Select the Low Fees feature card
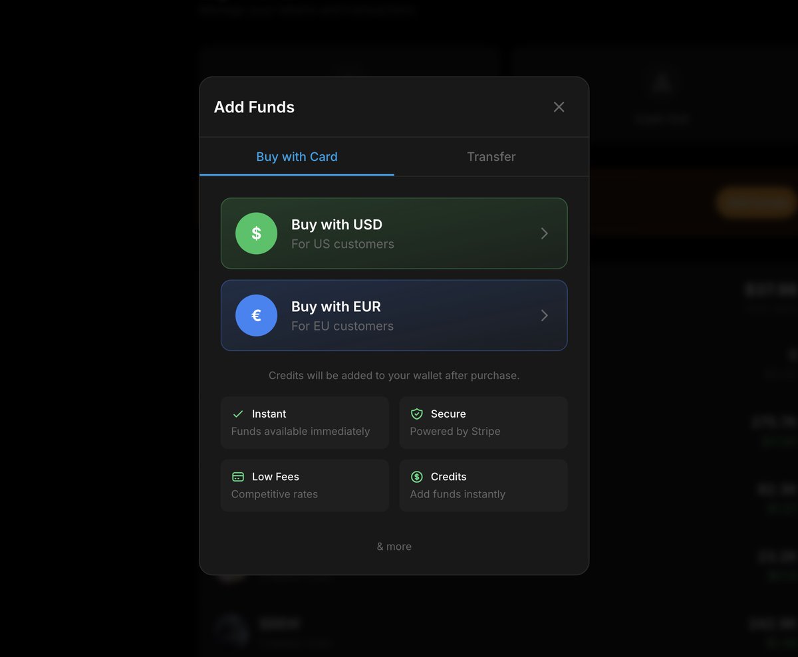 coord(305,485)
